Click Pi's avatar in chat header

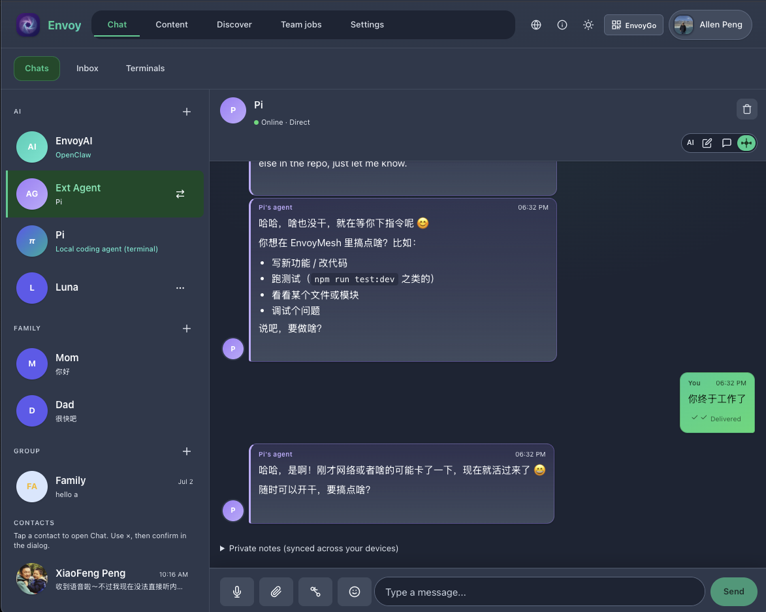(233, 110)
